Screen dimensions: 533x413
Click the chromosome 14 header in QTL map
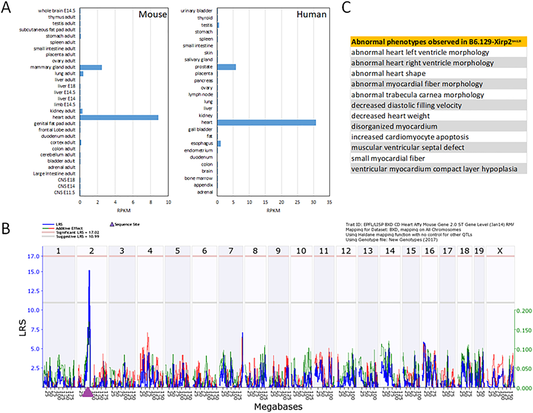tap(390, 251)
